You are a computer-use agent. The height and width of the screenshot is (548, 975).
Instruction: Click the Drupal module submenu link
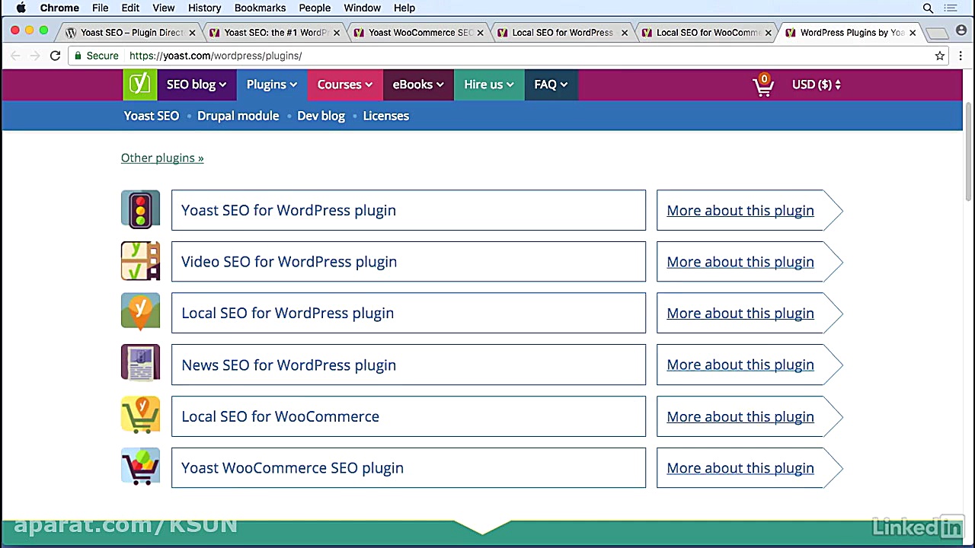coord(238,116)
